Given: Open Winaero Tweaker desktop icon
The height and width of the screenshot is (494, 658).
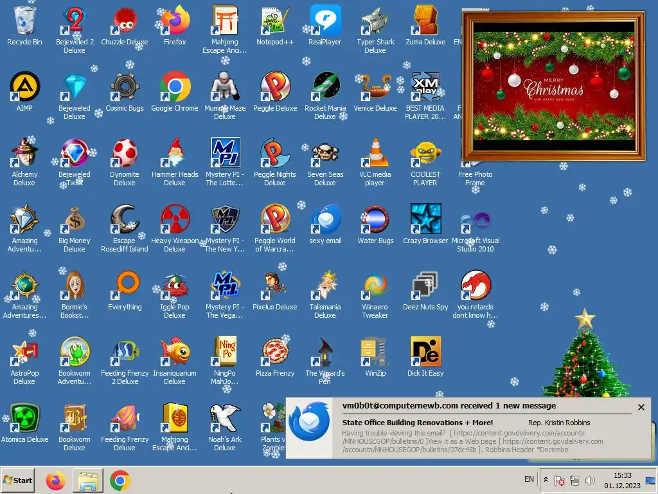Looking at the screenshot, I should point(375,295).
